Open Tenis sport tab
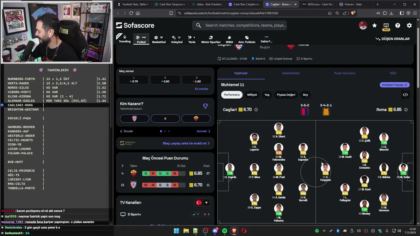Screen dimensions: 420x236 [192, 39]
